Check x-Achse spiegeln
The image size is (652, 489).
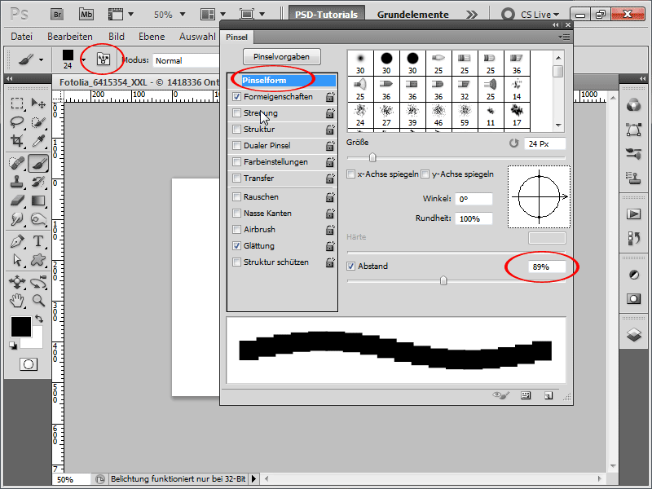pos(351,174)
